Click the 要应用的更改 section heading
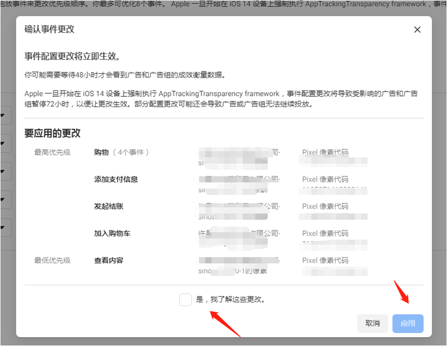Image resolution: width=447 pixels, height=346 pixels. (53, 133)
